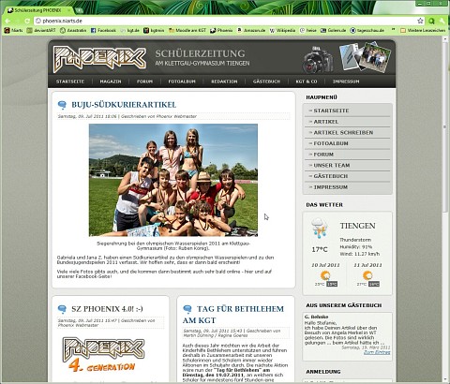Open the BUJU-SÜDKURIERARTIKEL headline

pos(124,105)
